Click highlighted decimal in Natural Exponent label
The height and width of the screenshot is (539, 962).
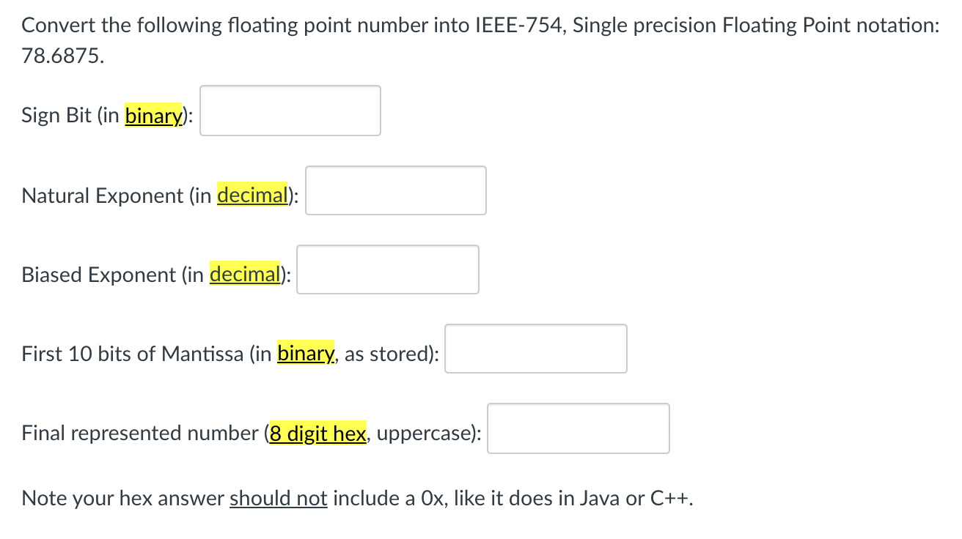tap(251, 195)
